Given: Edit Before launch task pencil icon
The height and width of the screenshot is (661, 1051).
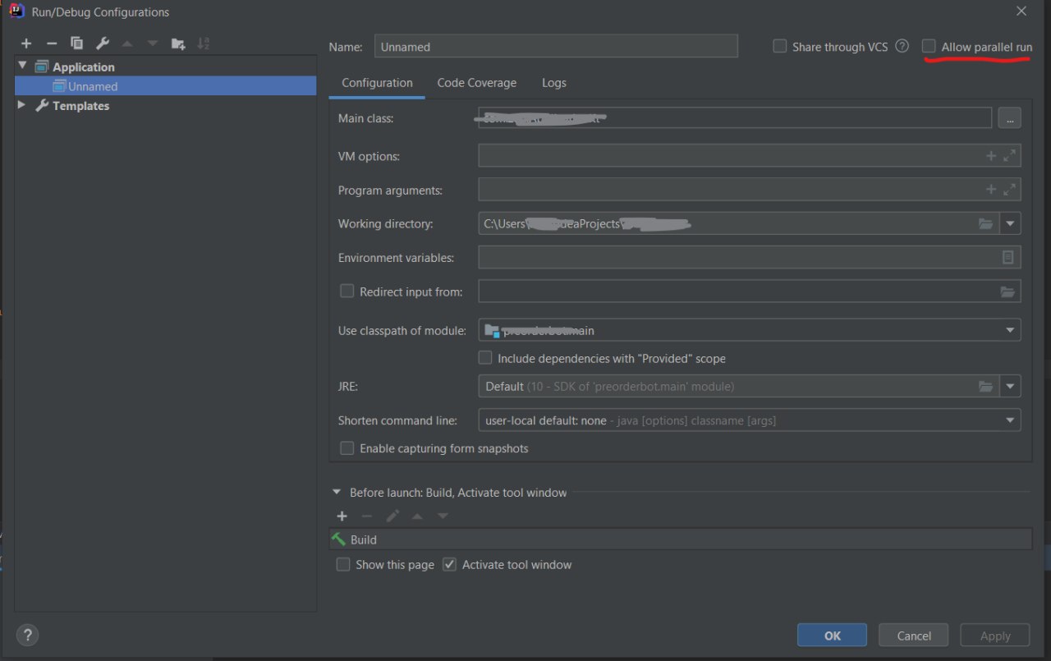Looking at the screenshot, I should [x=392, y=516].
